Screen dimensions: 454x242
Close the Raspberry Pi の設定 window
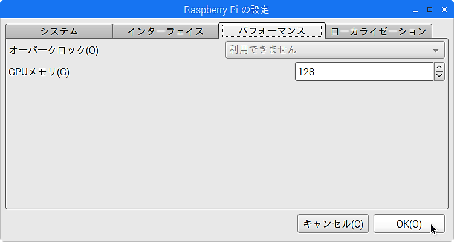(x=444, y=10)
